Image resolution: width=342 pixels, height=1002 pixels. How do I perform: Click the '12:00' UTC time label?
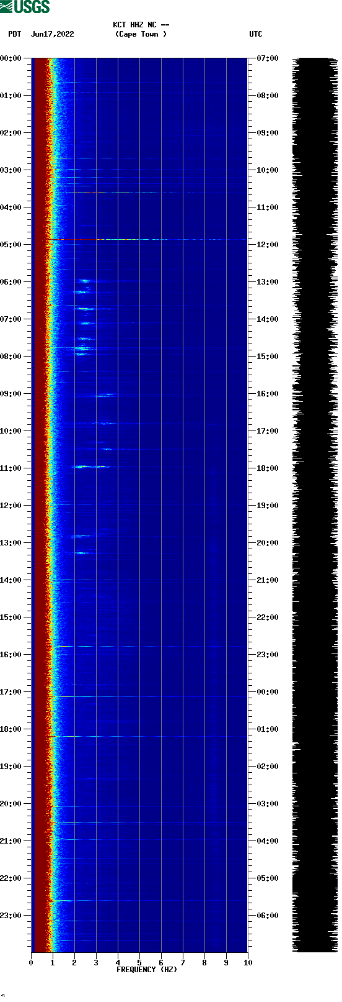[268, 245]
